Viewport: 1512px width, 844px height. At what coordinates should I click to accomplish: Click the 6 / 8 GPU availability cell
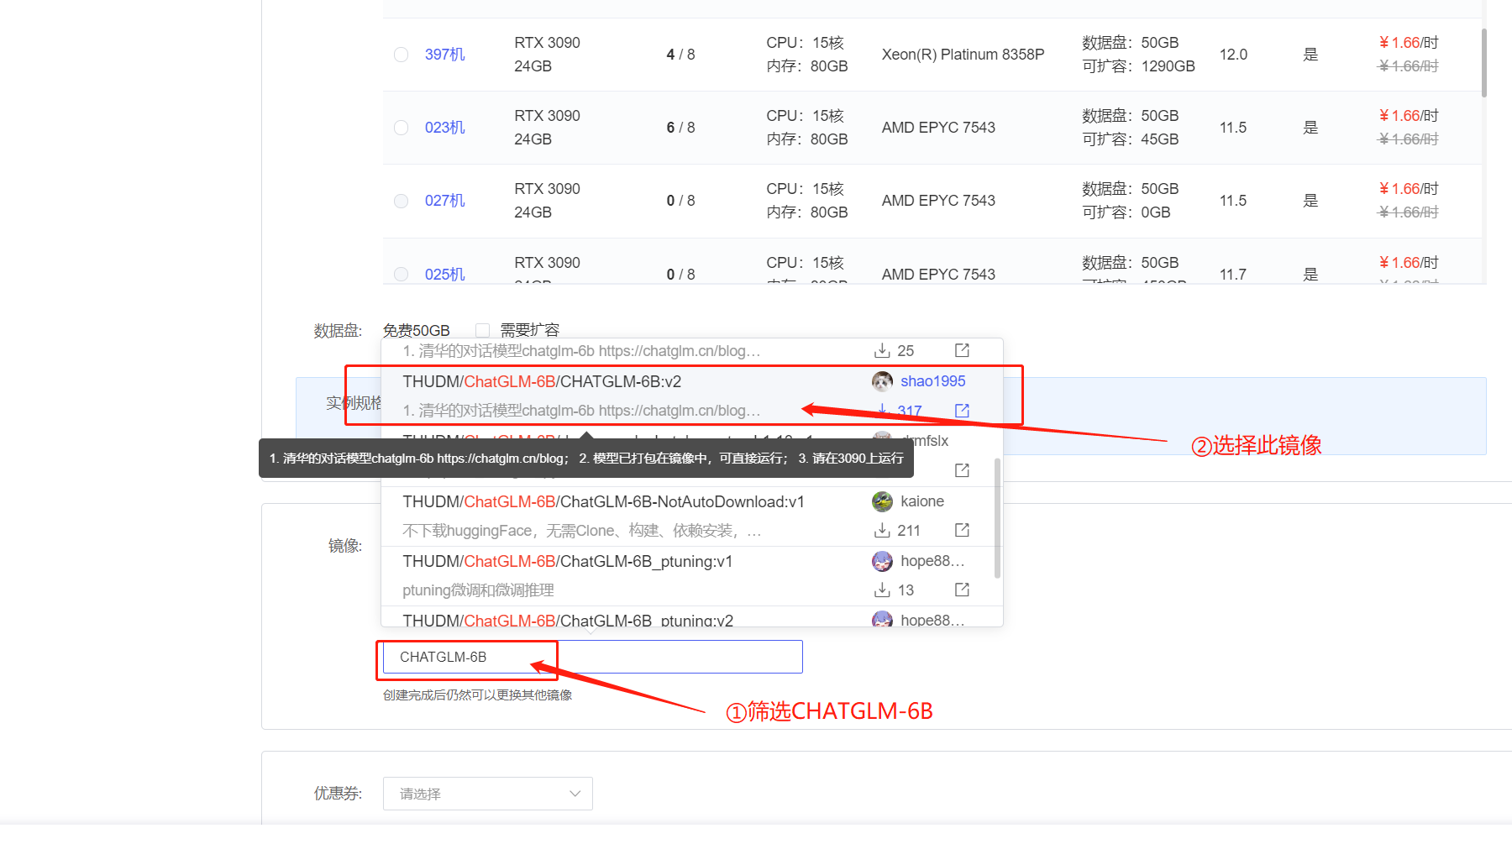(x=680, y=128)
